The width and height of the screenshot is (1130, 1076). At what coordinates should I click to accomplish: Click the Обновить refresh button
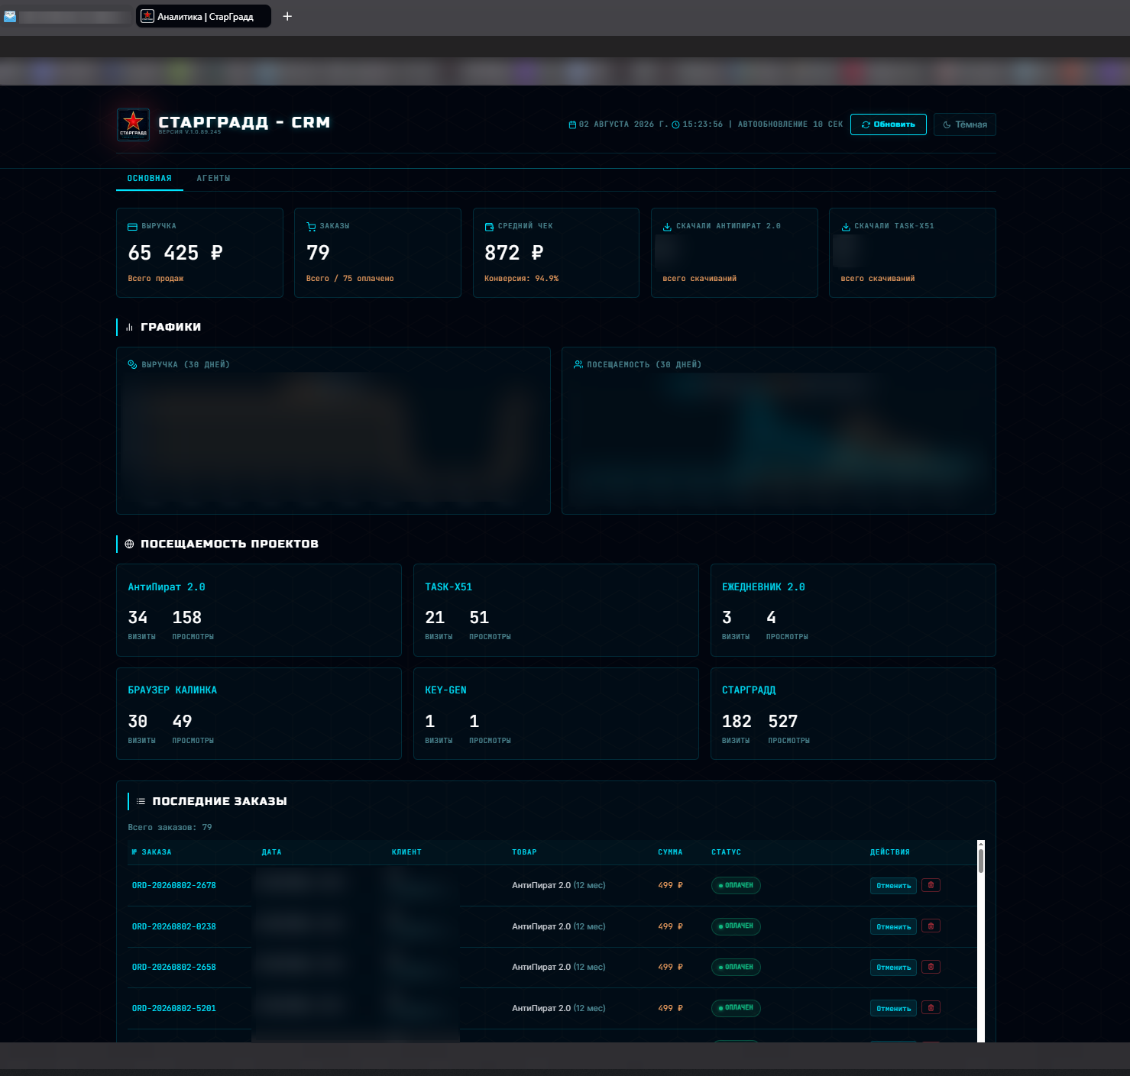(x=888, y=124)
